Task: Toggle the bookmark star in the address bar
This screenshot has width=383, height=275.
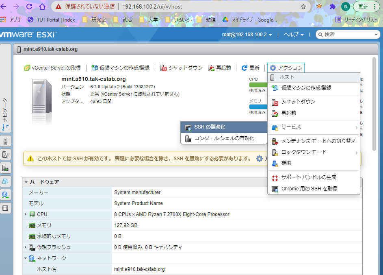Action: pos(303,7)
